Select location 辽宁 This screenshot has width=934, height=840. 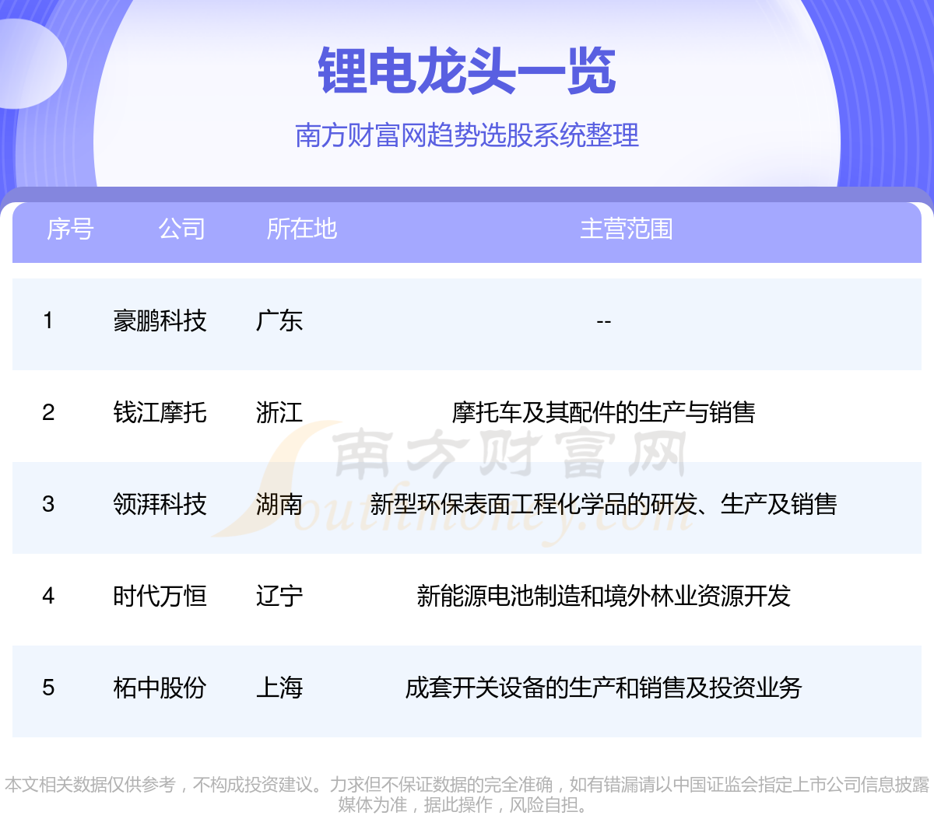[279, 596]
